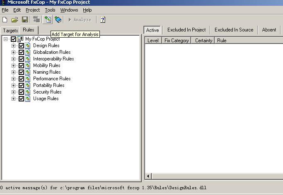
Task: Sort by the Certainty column header
Action: tap(203, 41)
